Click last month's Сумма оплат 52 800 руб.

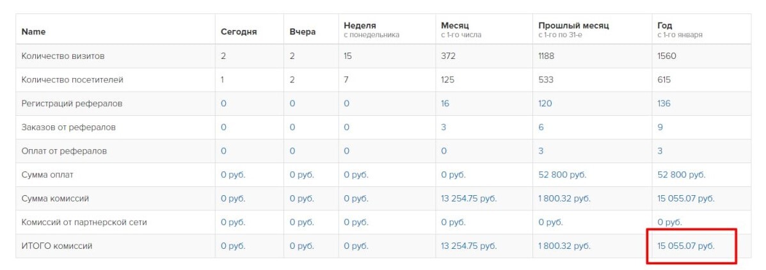point(563,175)
